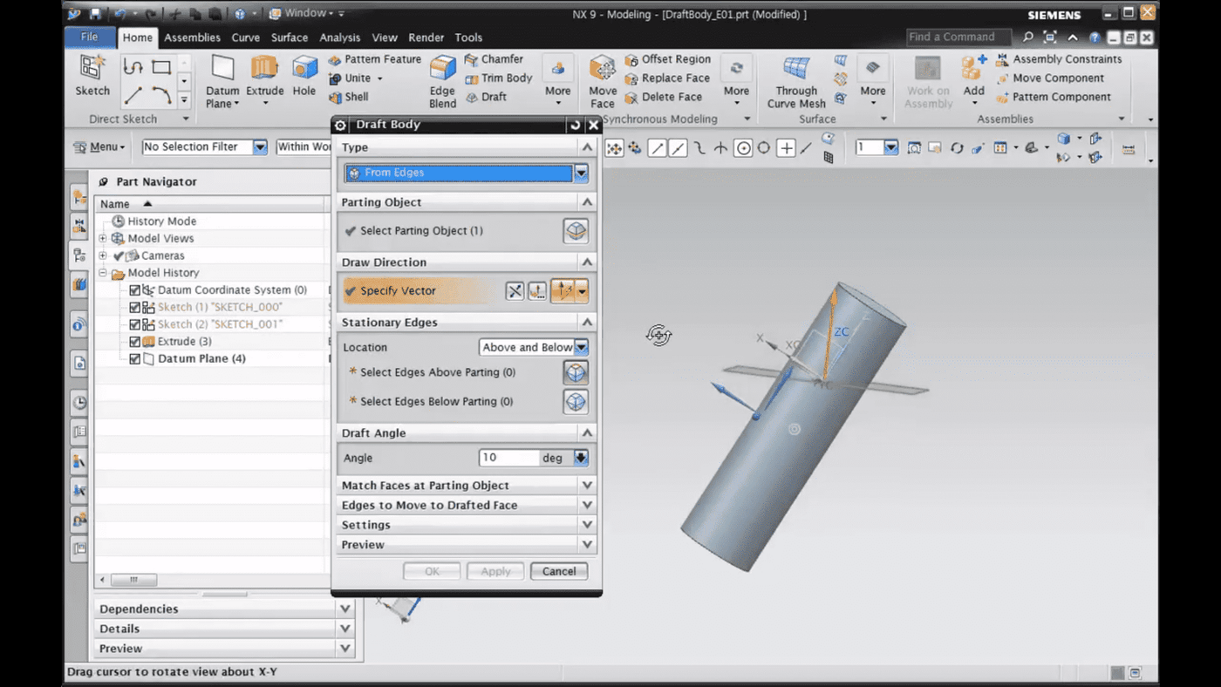
Task: Collapse the Draft Angle section
Action: (587, 433)
